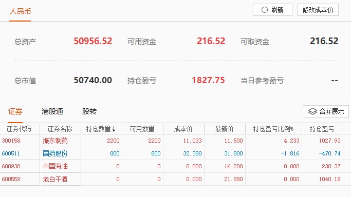Viewport: 351px width, 197px height.
Task: Click position profit 1827.75
Action: 209,80
